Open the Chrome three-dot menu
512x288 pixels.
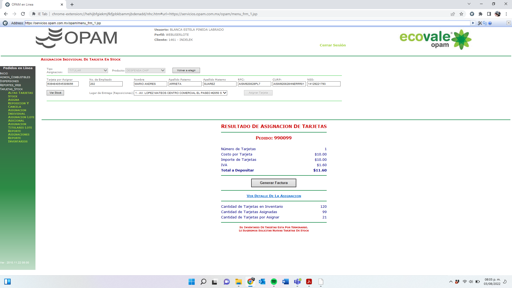[506, 14]
